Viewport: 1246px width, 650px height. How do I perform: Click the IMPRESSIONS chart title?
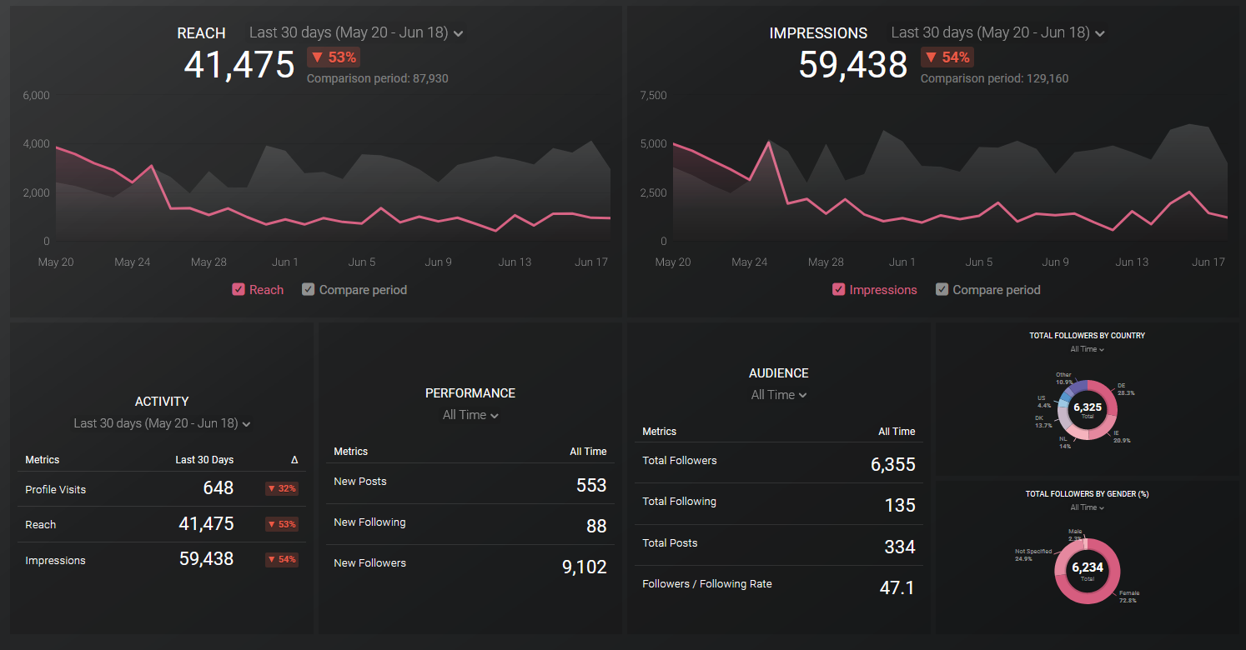(x=818, y=33)
